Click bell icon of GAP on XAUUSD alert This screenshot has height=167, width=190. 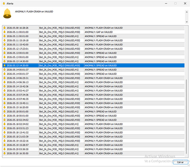(x=4, y=32)
